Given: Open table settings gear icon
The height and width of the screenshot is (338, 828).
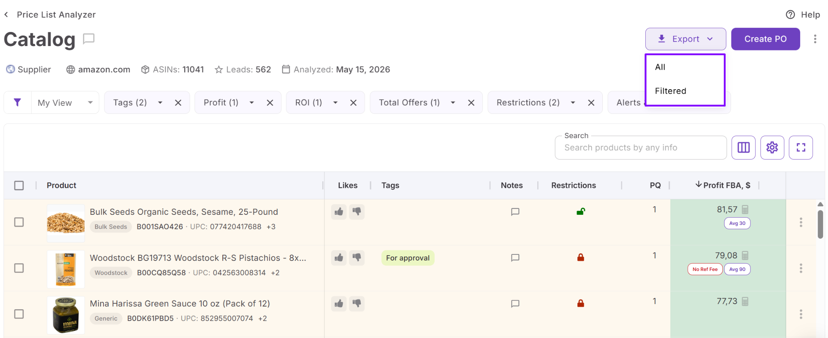Looking at the screenshot, I should tap(772, 147).
